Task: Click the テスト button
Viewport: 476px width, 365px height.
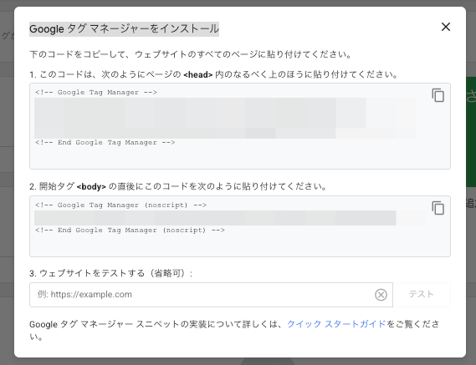Action: click(x=422, y=295)
